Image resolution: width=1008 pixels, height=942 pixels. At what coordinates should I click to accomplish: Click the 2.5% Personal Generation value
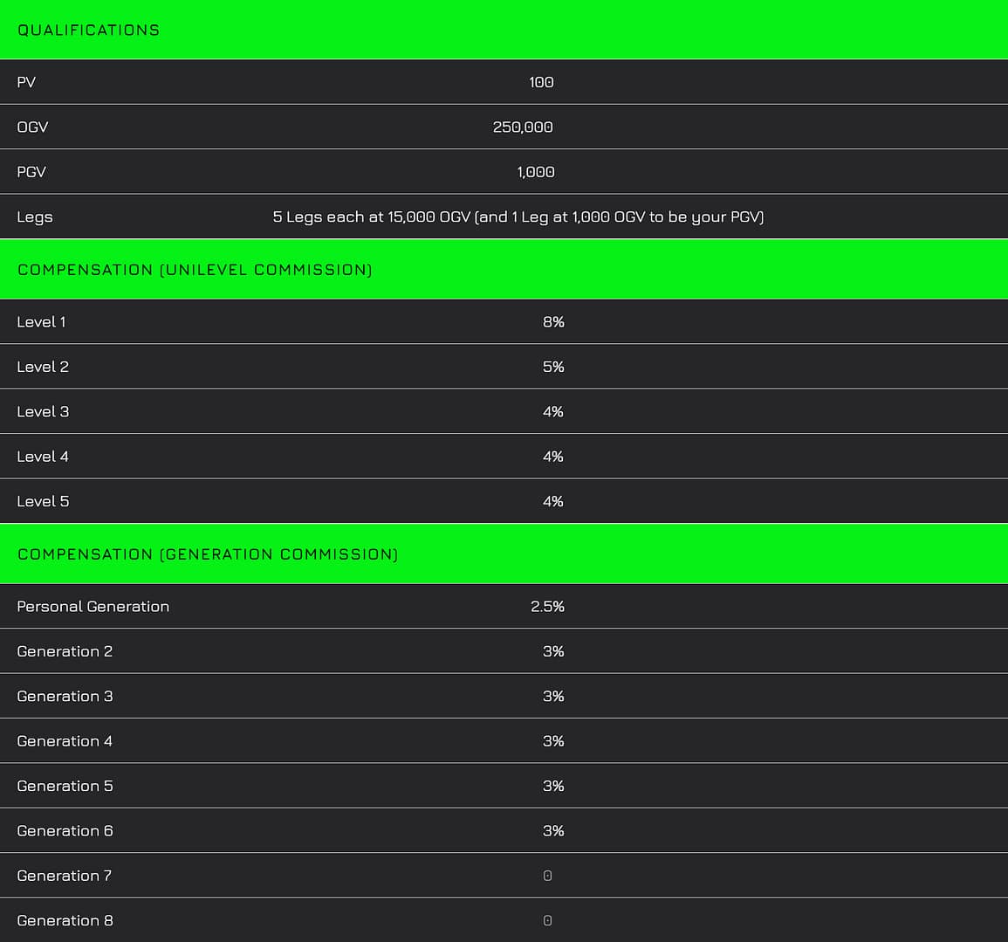click(547, 607)
